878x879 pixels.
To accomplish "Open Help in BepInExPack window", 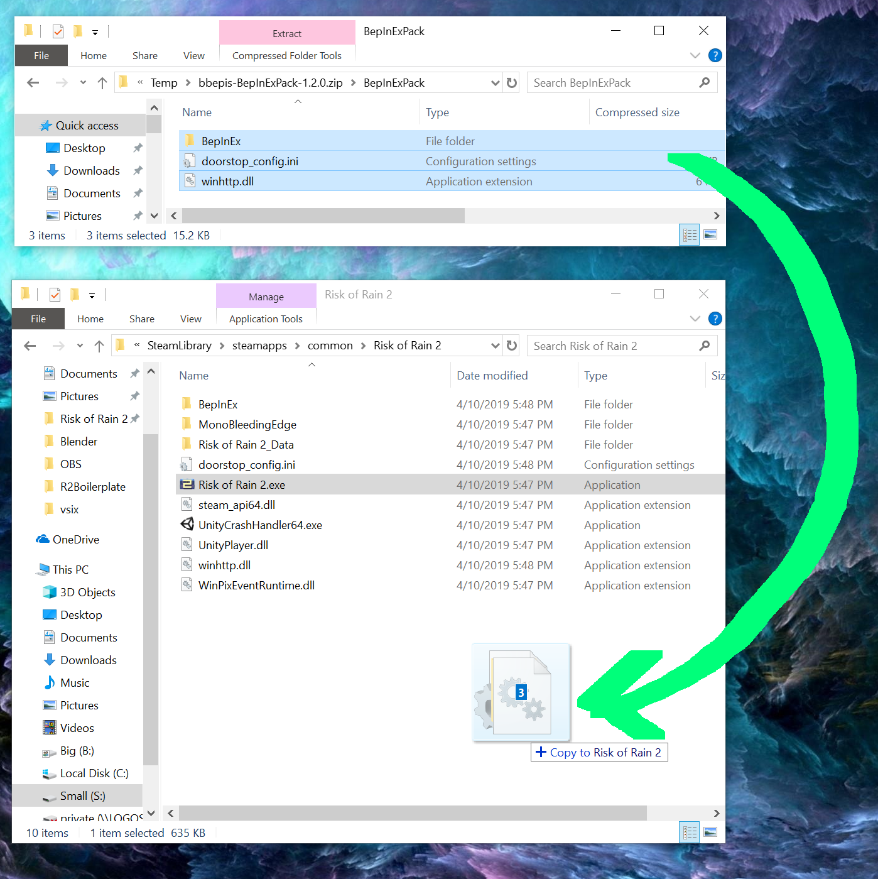I will coord(715,55).
